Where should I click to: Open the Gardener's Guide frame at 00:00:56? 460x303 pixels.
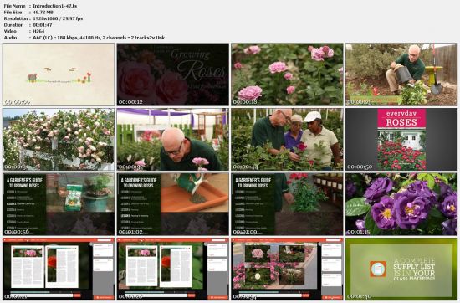pos(59,204)
